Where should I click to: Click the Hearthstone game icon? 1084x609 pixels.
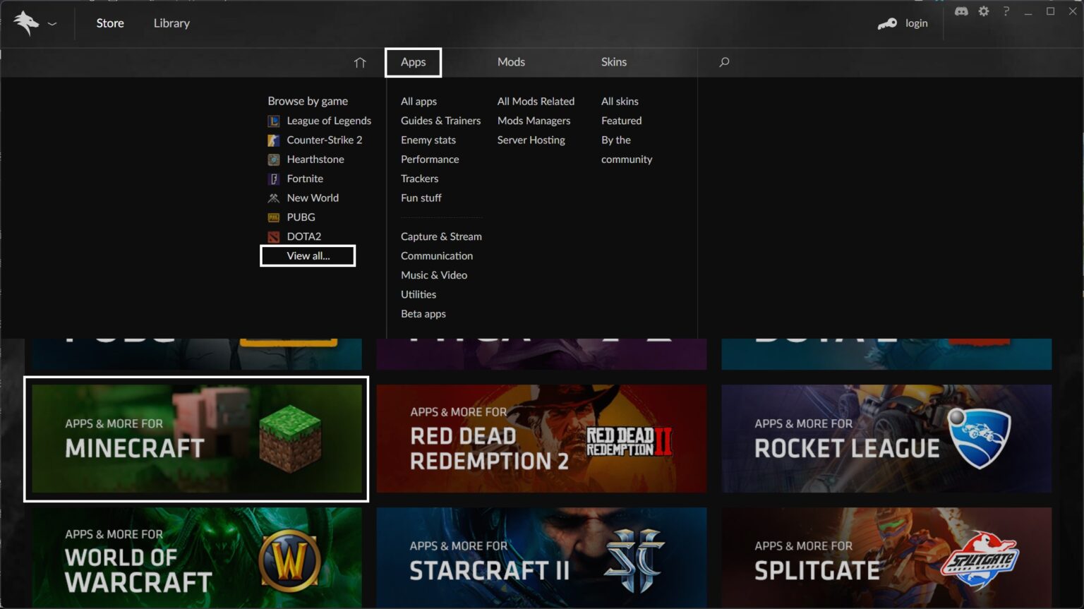coord(274,159)
